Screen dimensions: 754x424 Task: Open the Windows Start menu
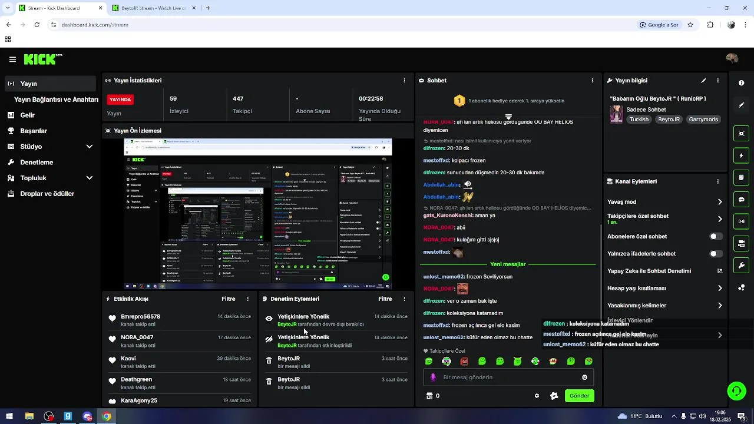9,416
